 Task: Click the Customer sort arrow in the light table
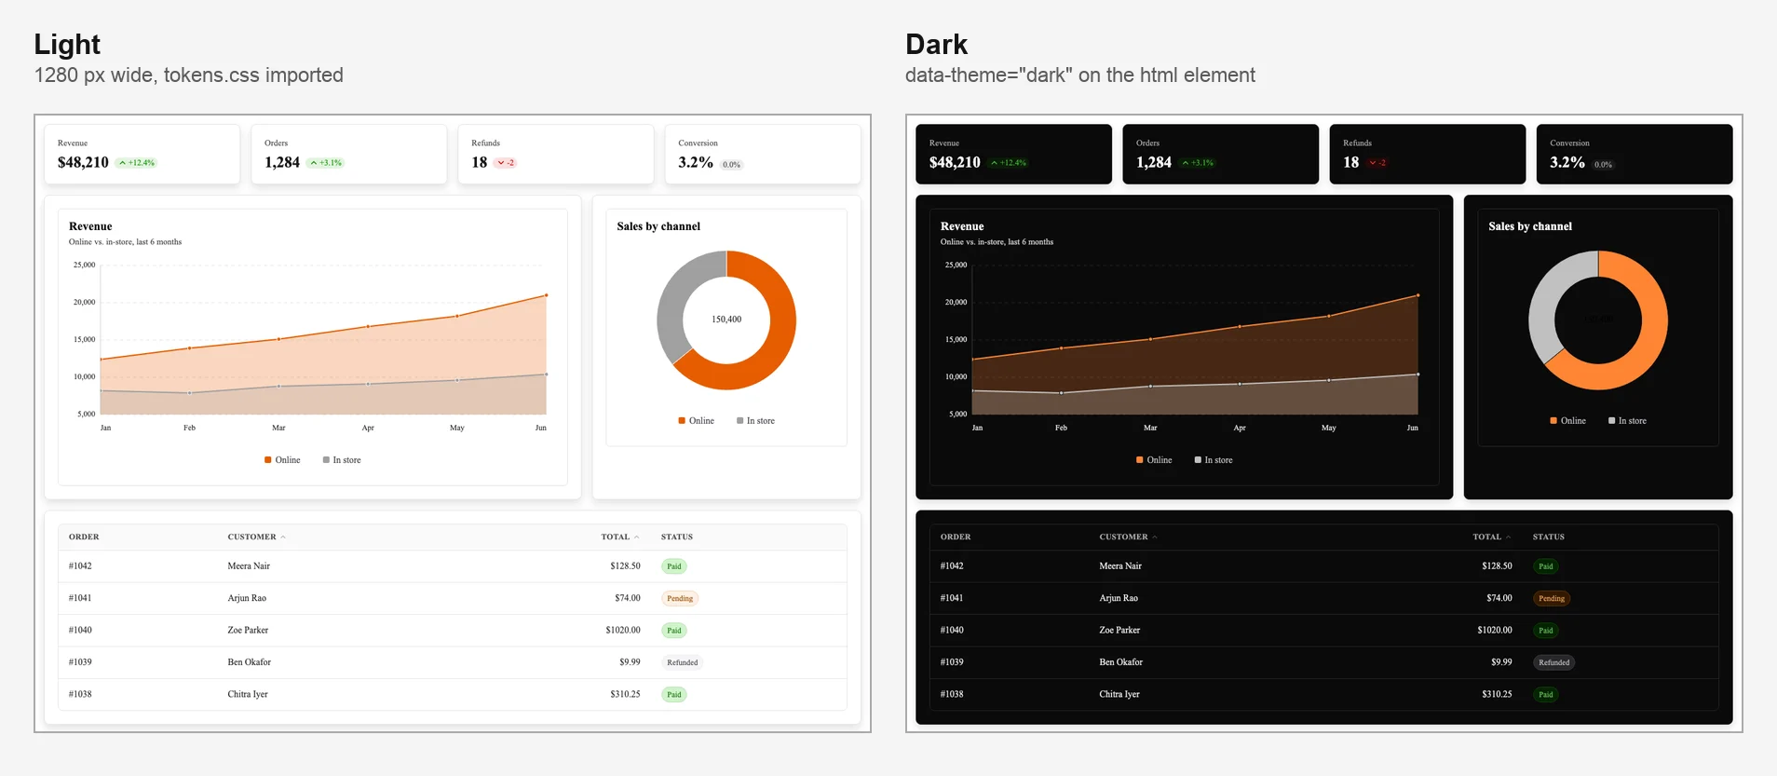pyautogui.click(x=283, y=538)
